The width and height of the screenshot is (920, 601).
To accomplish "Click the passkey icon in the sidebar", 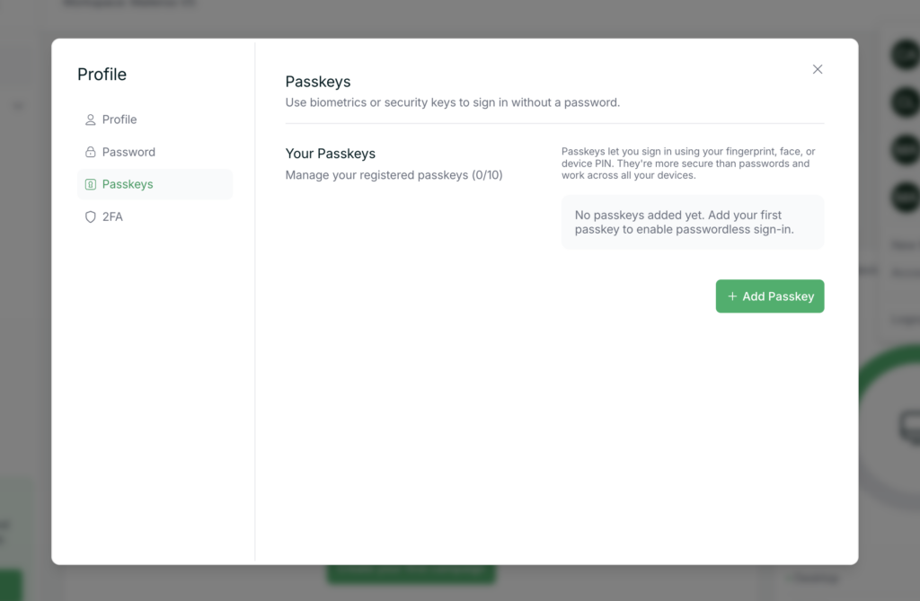I will (x=90, y=184).
